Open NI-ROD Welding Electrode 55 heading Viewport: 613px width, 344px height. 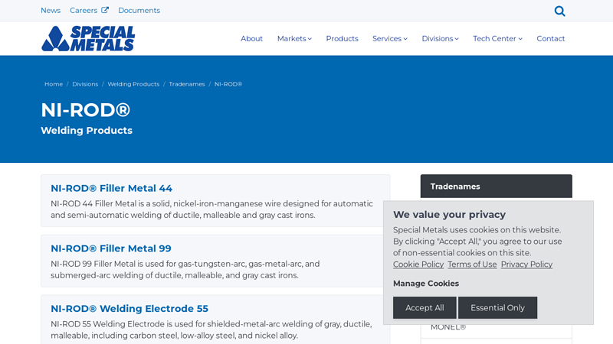point(129,309)
